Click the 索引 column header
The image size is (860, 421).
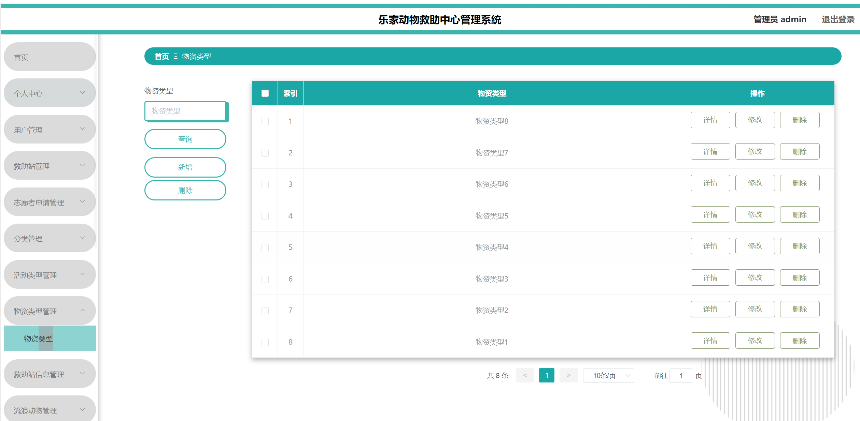290,93
